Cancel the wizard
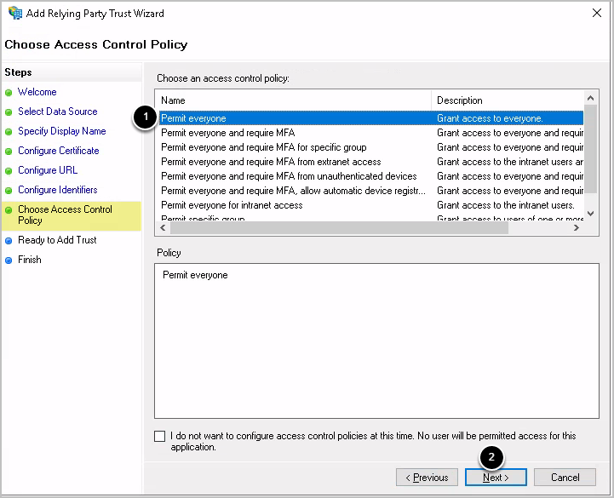 pos(565,478)
